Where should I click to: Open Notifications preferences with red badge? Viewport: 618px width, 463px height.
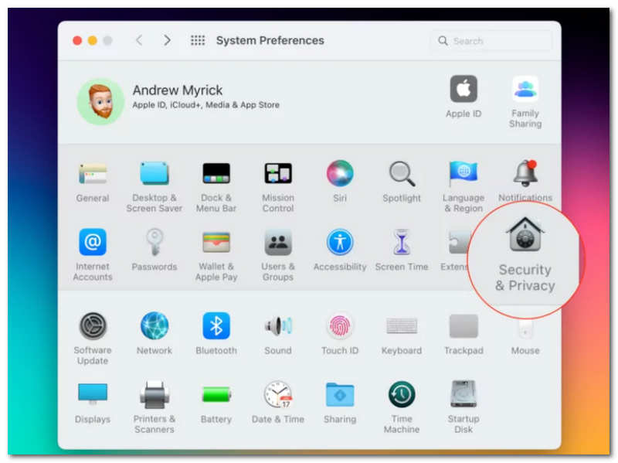pos(525,173)
